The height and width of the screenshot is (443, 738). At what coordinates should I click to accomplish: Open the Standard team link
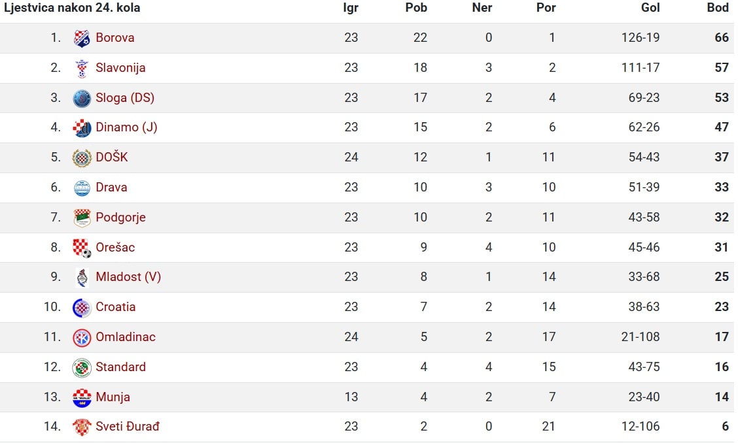pyautogui.click(x=120, y=367)
